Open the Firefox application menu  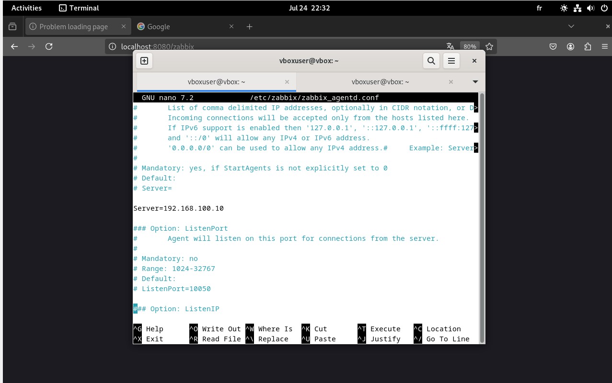tap(605, 46)
